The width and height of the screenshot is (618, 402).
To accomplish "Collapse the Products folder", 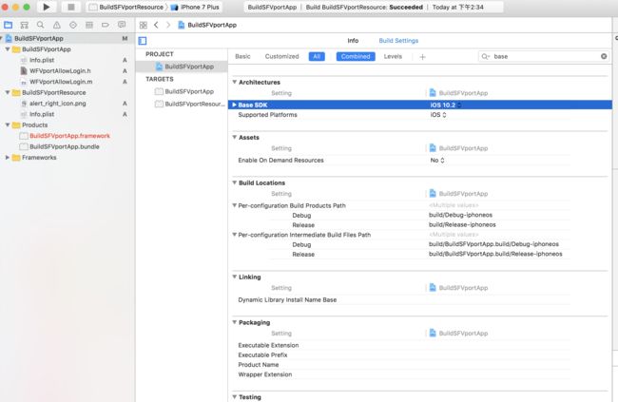I will [8, 124].
